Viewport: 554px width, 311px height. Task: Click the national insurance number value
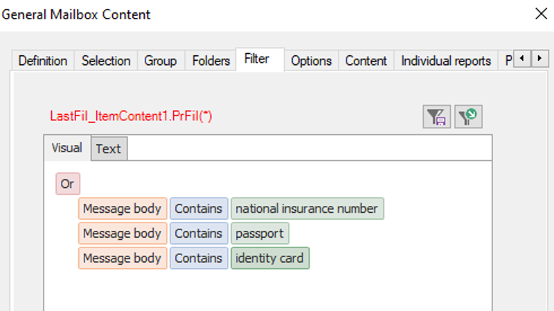pyautogui.click(x=307, y=209)
